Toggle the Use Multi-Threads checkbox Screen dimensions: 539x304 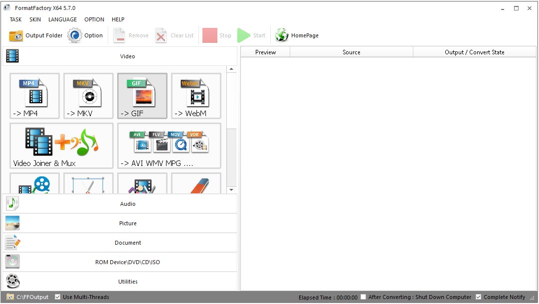(x=57, y=297)
